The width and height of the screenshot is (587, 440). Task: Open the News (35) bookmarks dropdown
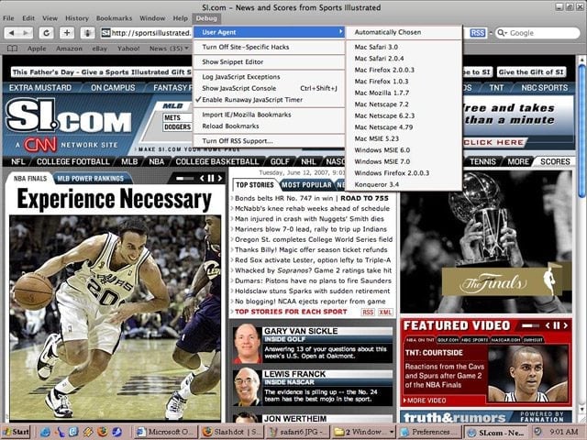pos(169,49)
